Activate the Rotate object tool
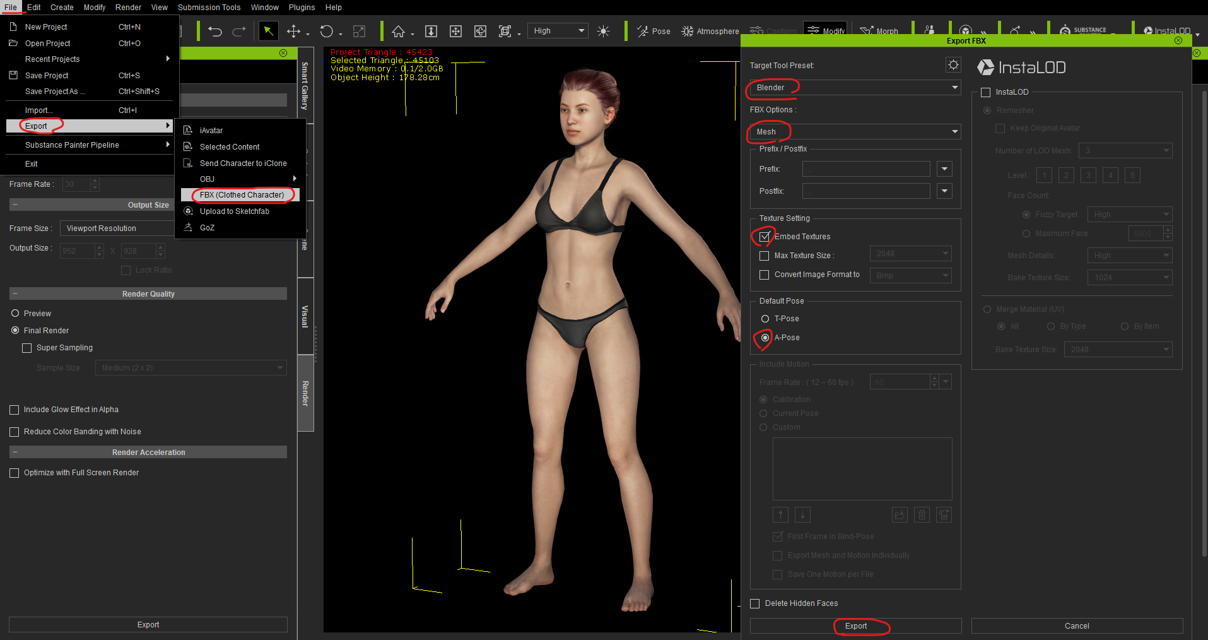The image size is (1208, 640). (x=326, y=32)
